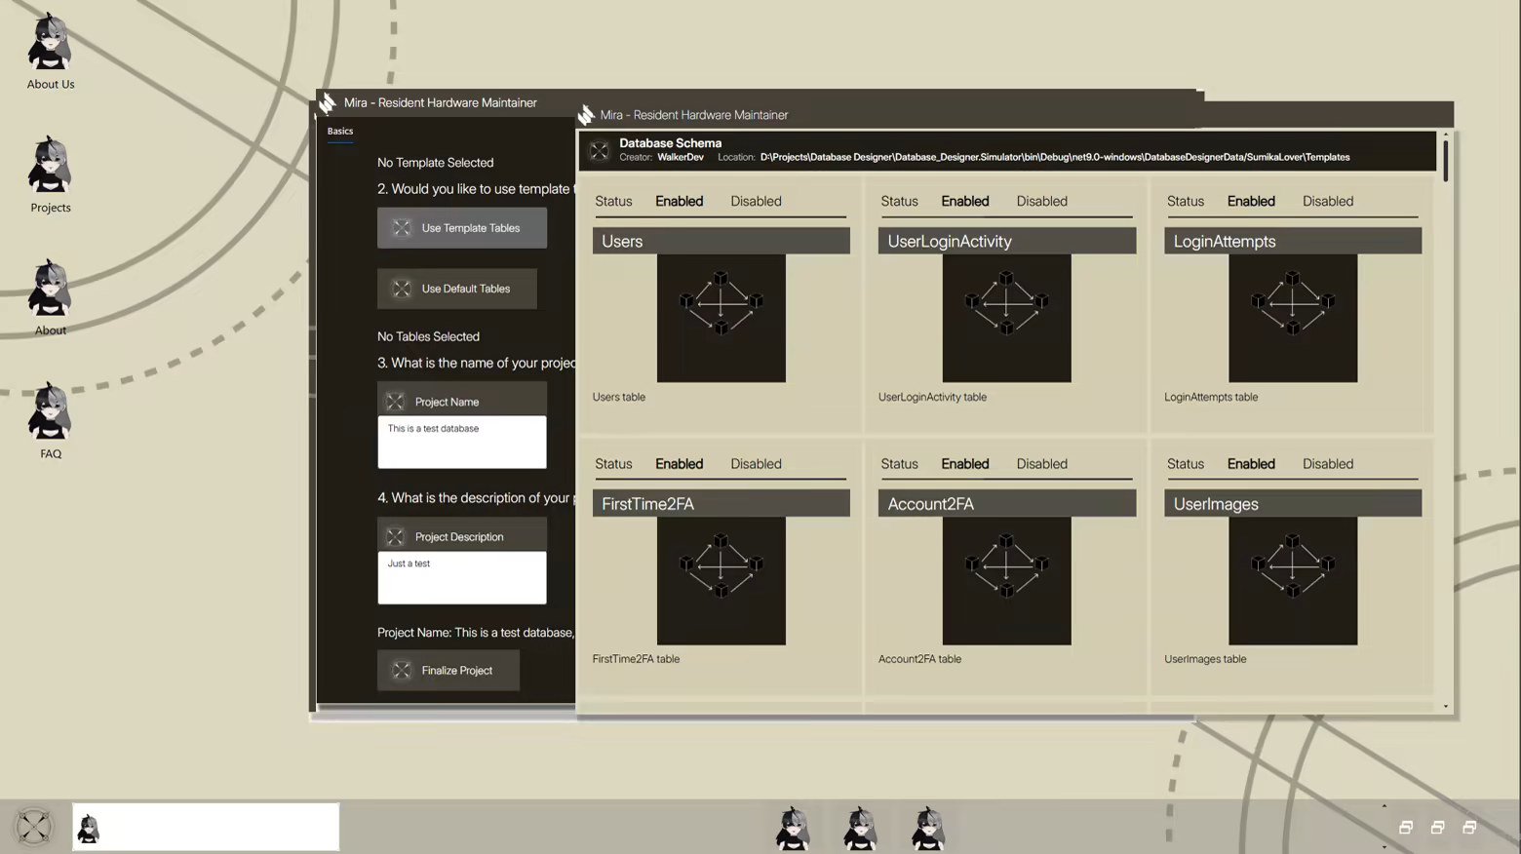The height and width of the screenshot is (854, 1521).
Task: Disable the UserImages table
Action: pos(1327,464)
